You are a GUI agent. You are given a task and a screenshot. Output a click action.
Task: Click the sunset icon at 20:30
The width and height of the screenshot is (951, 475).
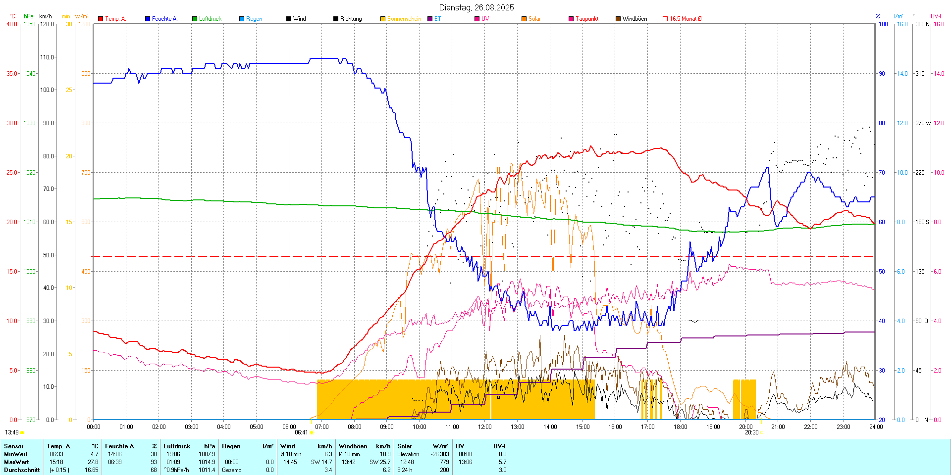coord(762,432)
